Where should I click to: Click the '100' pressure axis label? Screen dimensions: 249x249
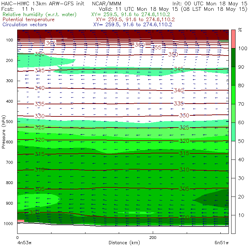pyautogui.click(x=9, y=40)
